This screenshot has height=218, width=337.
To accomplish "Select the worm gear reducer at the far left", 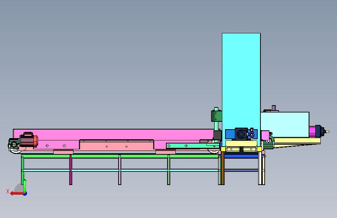I will click(x=14, y=144).
